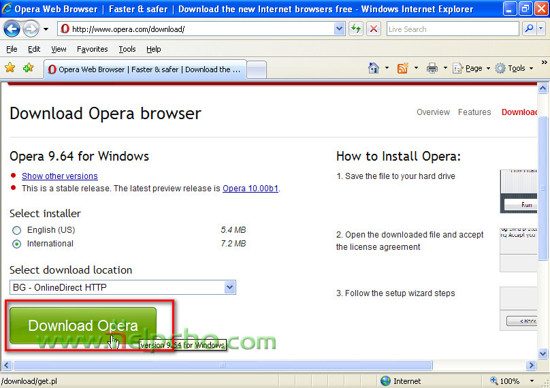Click the Home icon in command bar
550x388 pixels.
click(x=374, y=67)
